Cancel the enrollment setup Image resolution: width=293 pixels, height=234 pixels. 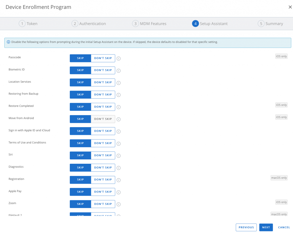pyautogui.click(x=284, y=227)
